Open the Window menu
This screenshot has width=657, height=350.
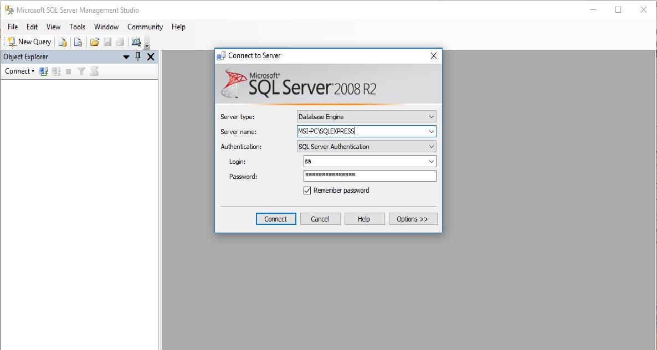(x=106, y=27)
